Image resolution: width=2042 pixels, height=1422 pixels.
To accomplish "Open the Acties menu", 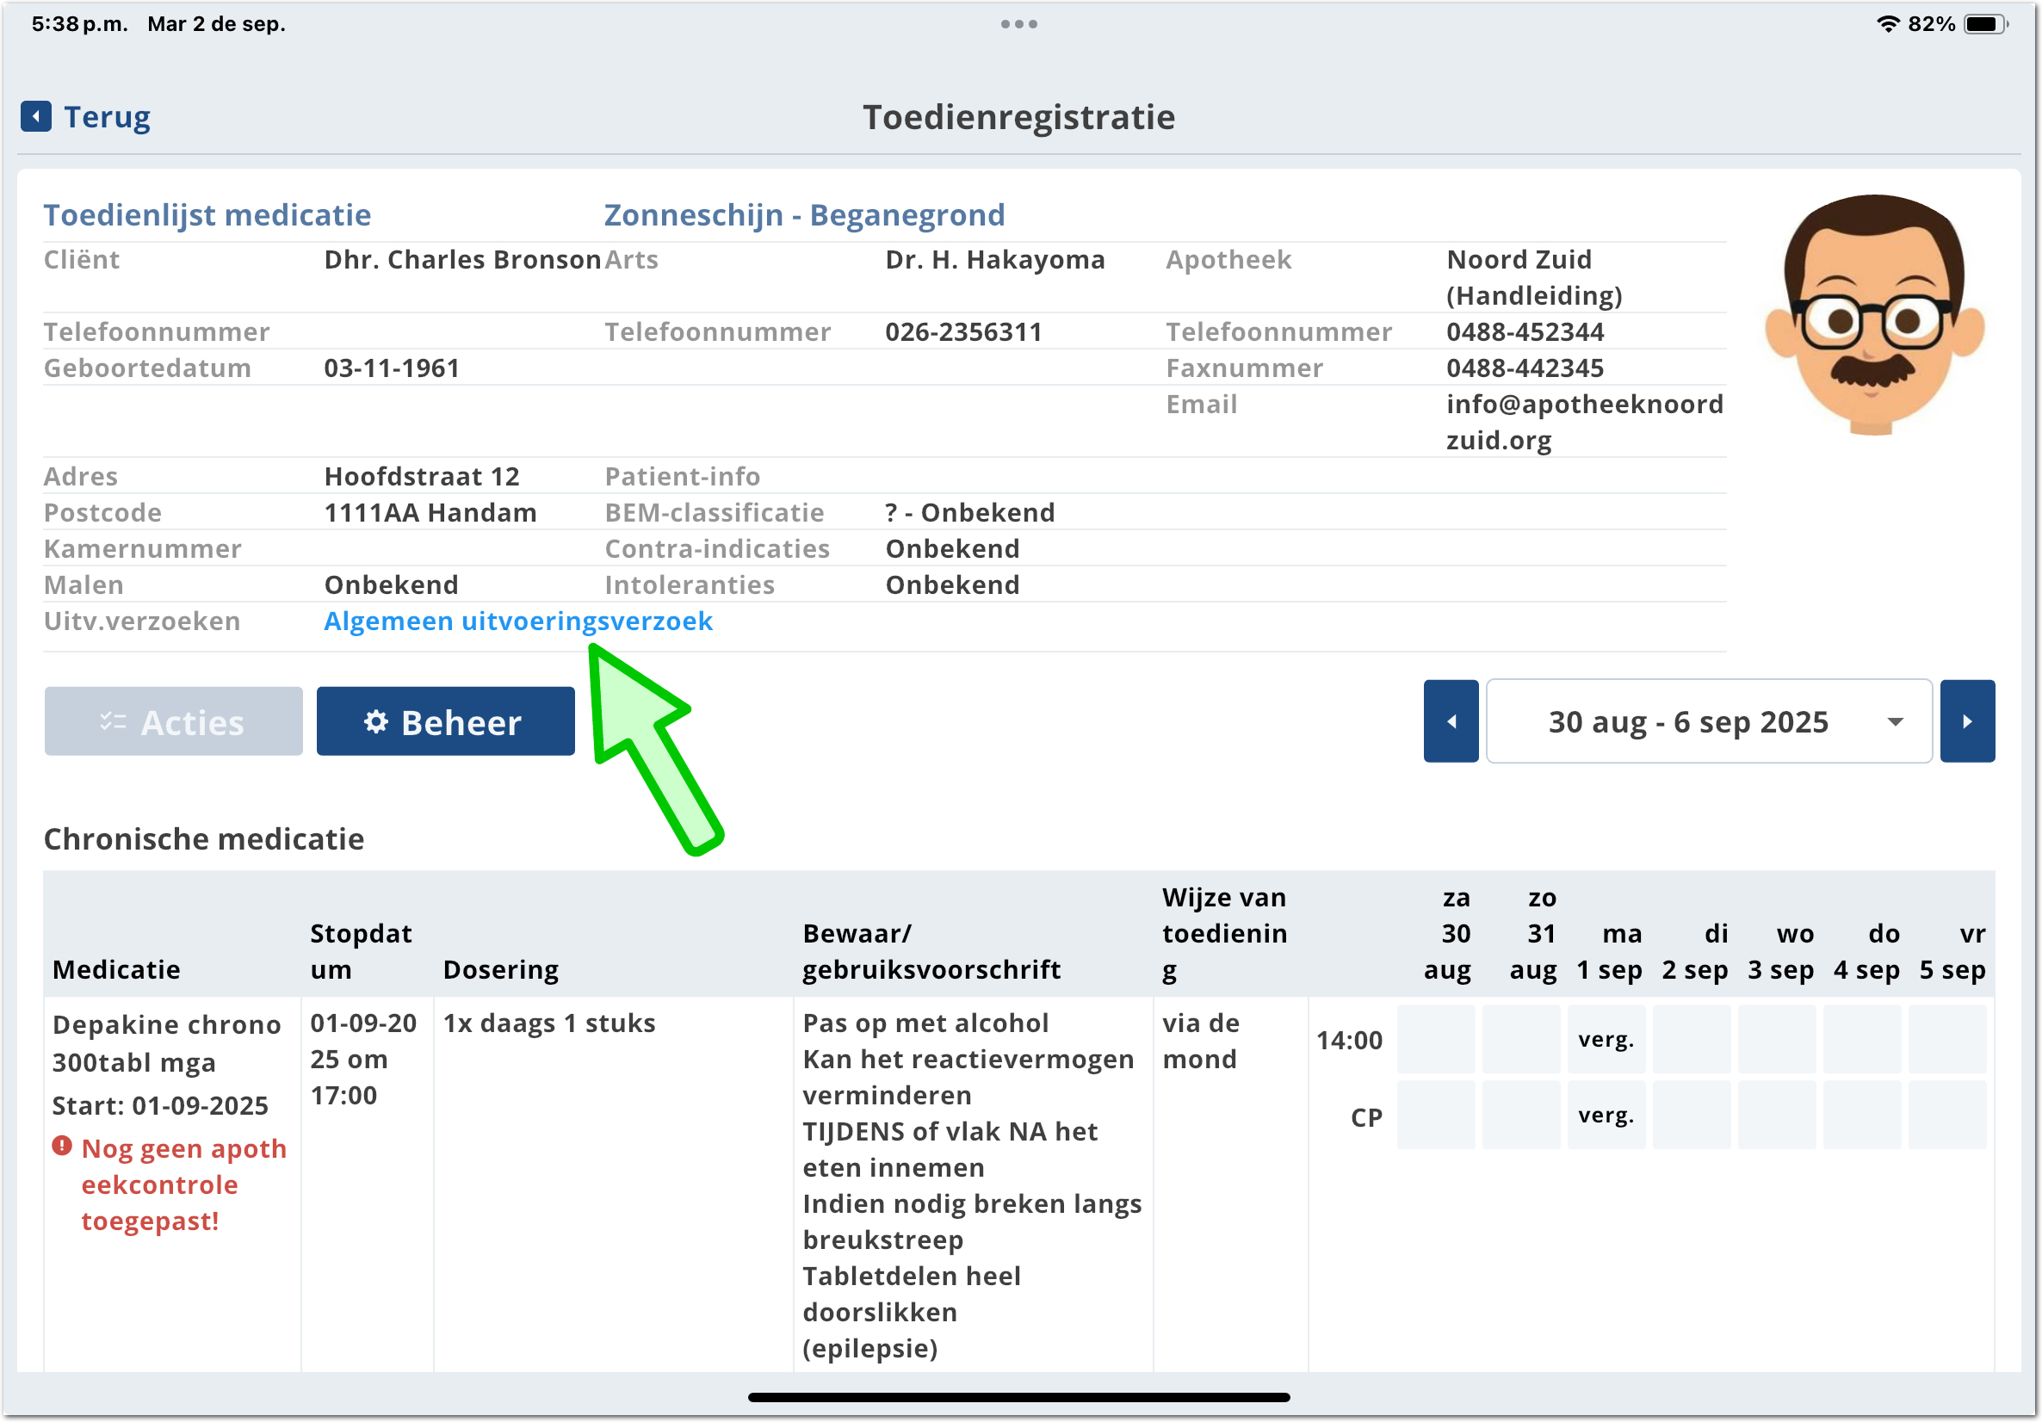I will click(x=173, y=721).
